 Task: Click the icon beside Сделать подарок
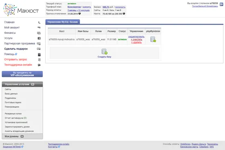(39, 49)
